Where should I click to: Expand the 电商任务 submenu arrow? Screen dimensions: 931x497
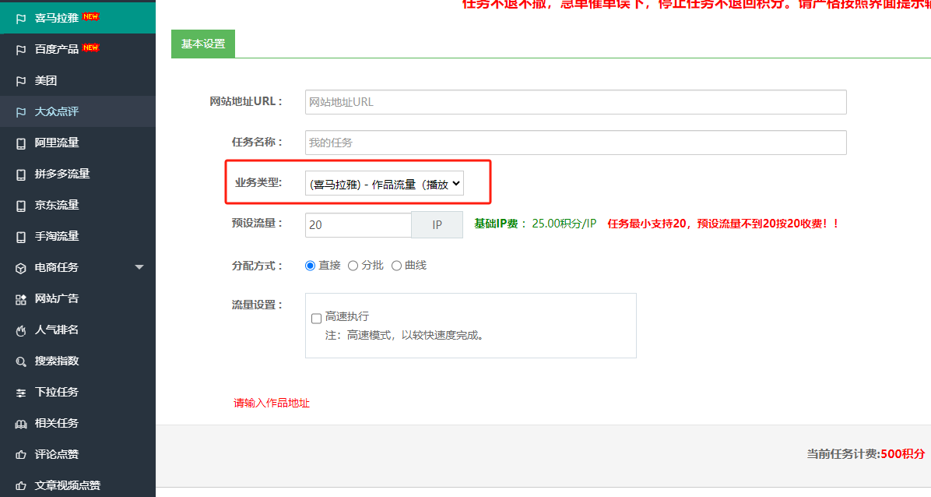click(139, 267)
